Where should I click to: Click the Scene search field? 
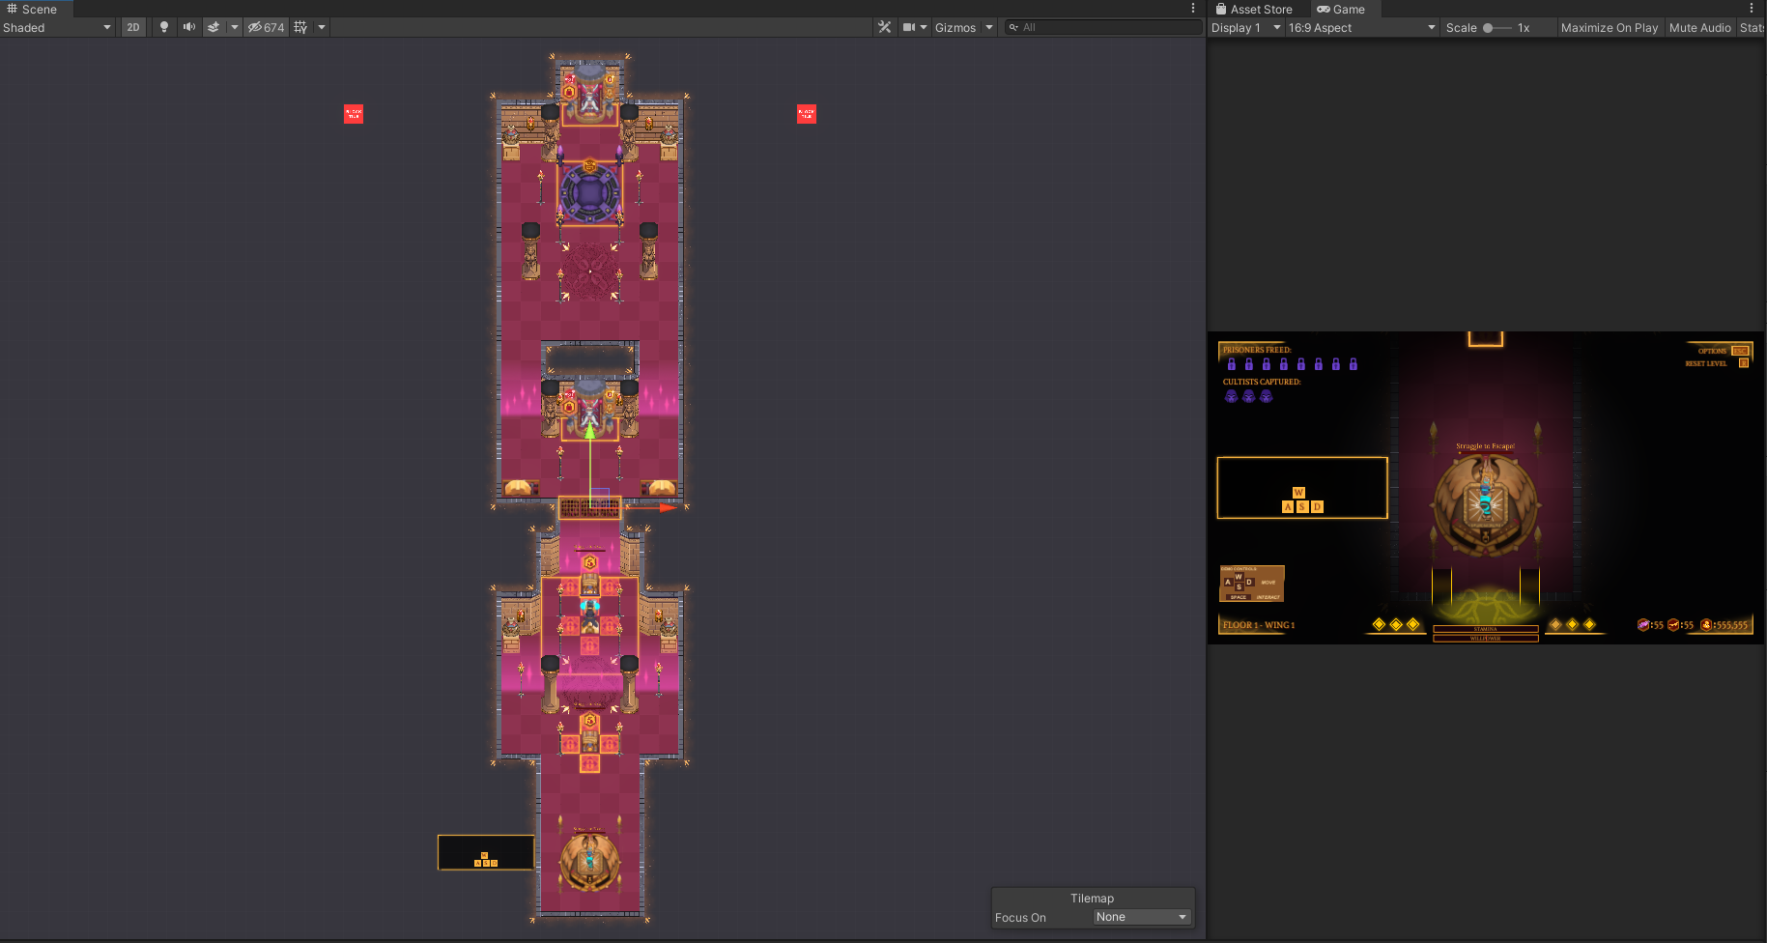click(x=1102, y=27)
